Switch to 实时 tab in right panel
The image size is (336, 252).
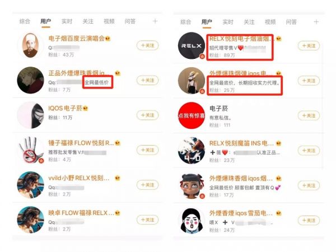228,22
